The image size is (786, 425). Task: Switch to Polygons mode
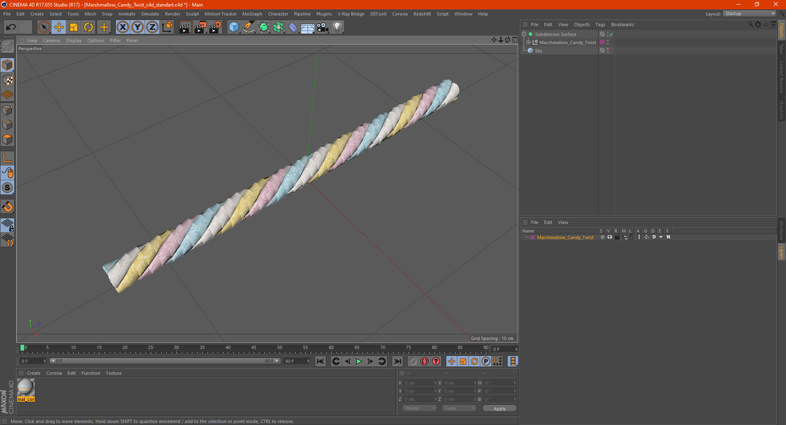pyautogui.click(x=7, y=139)
